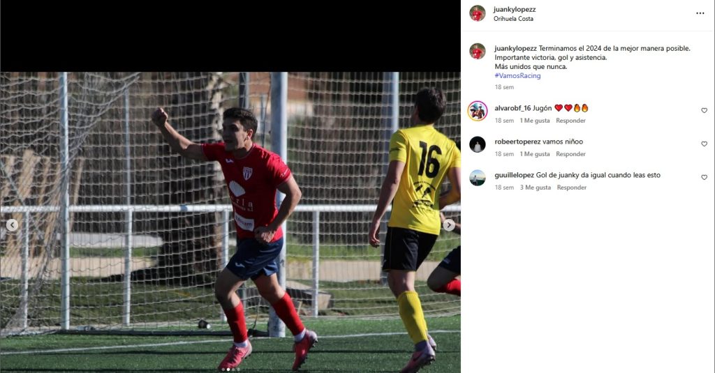Viewport: 715px width, 373px height.
Task: View the 3 Me gusta likes
Action: 536,187
